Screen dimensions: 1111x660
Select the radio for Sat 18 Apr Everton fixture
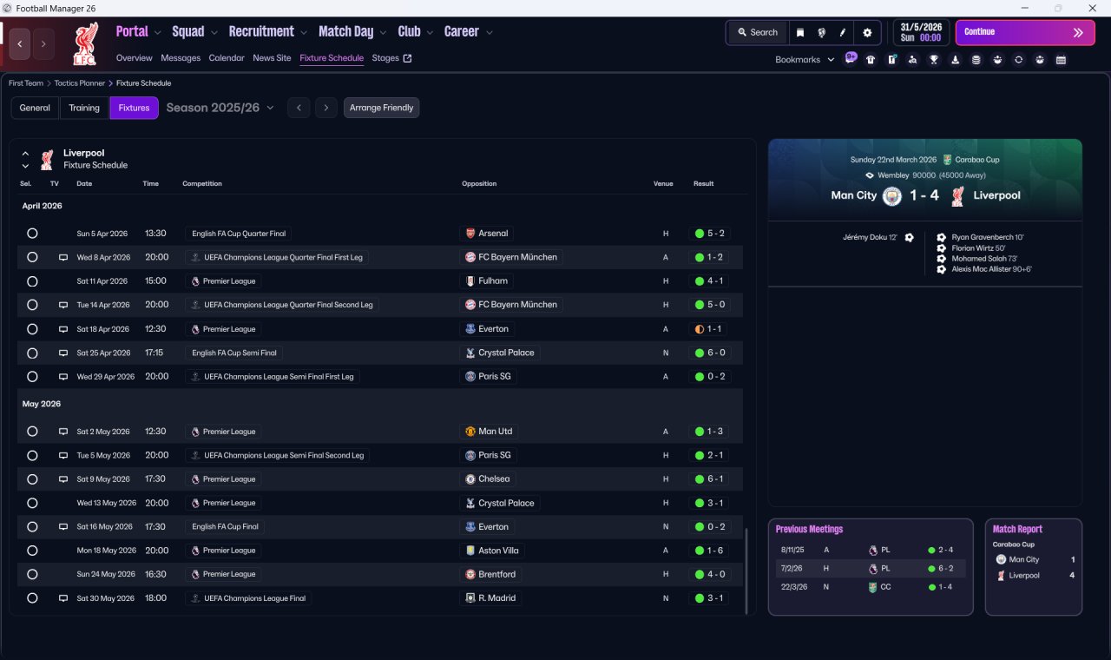click(x=32, y=329)
